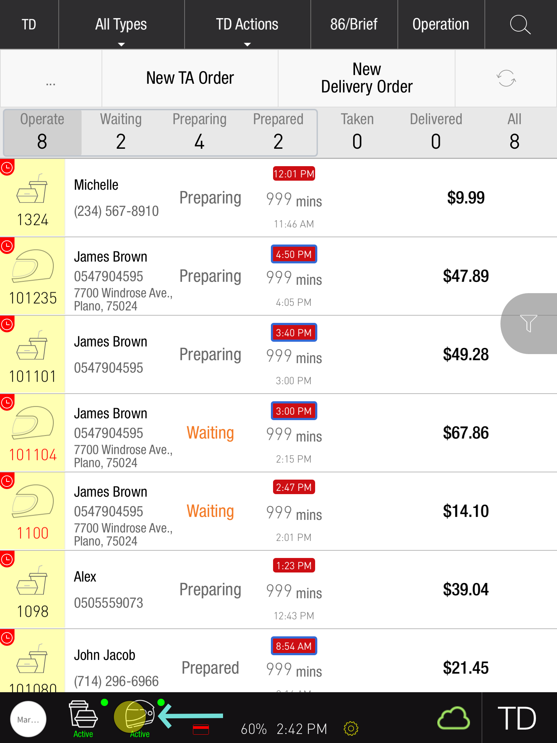Viewport: 557px width, 743px height.
Task: Tap the red card icon in bottom bar
Action: [201, 729]
